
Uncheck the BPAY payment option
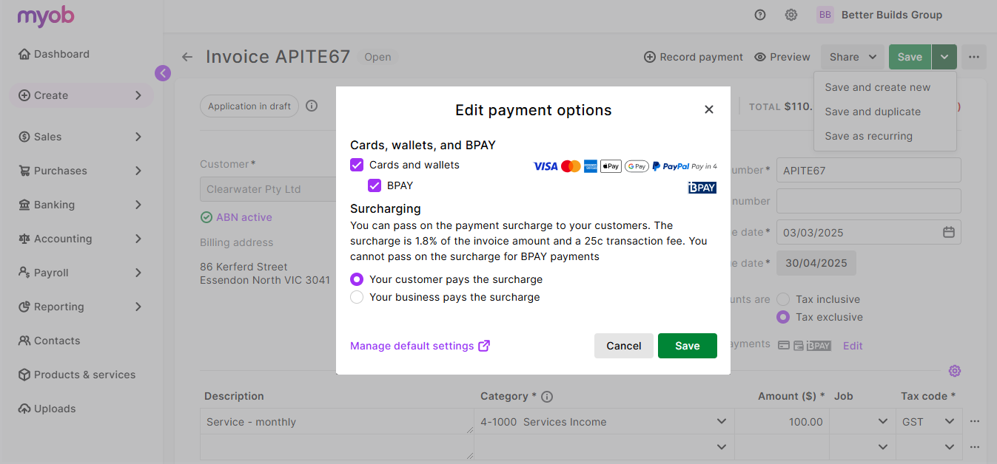(x=375, y=185)
